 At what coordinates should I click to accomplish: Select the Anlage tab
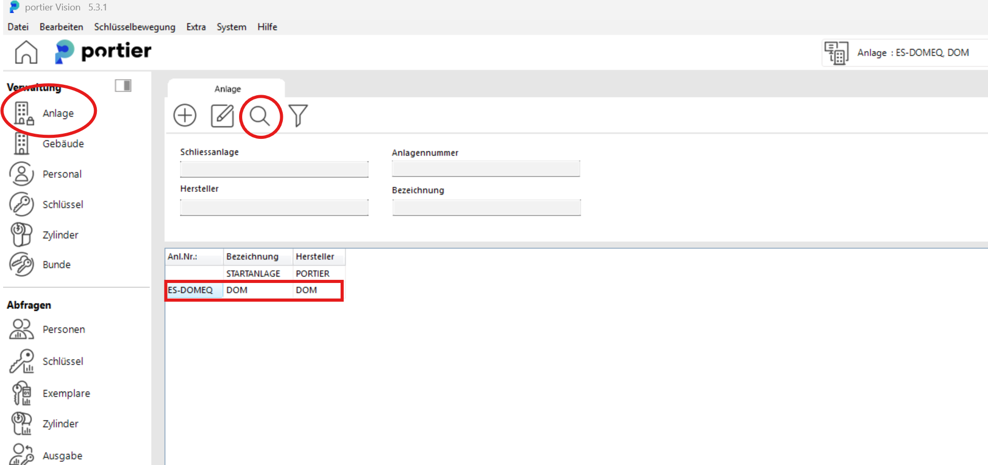[x=227, y=88]
